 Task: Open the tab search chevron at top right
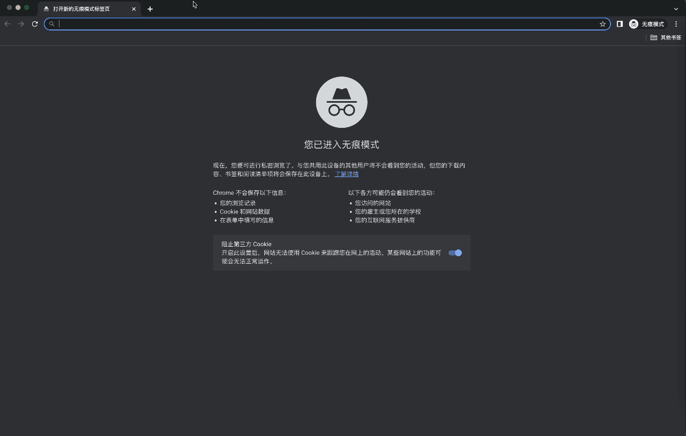(676, 9)
